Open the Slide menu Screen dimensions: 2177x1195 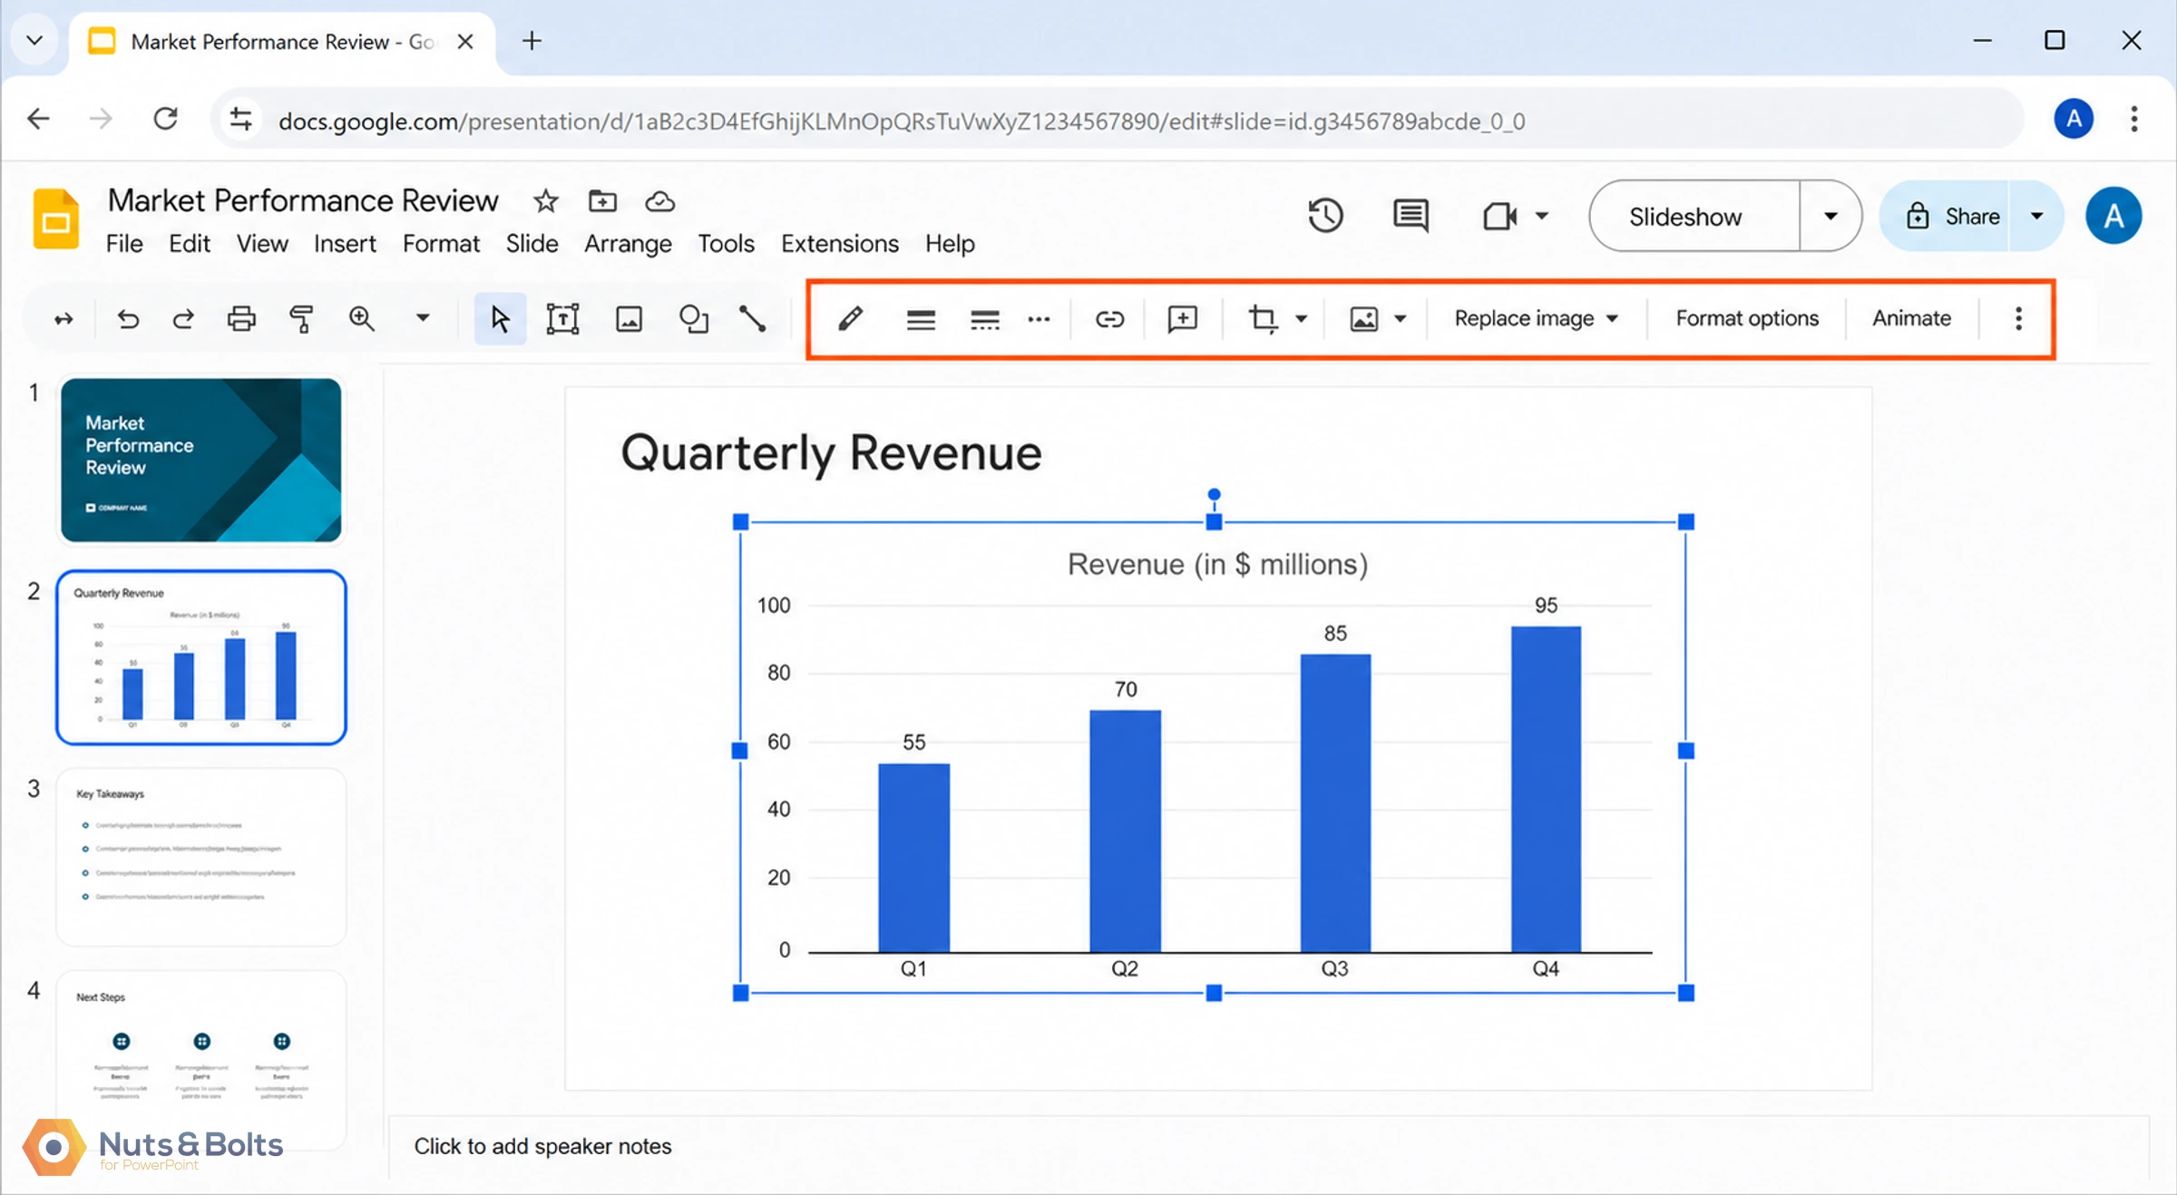[x=532, y=244]
